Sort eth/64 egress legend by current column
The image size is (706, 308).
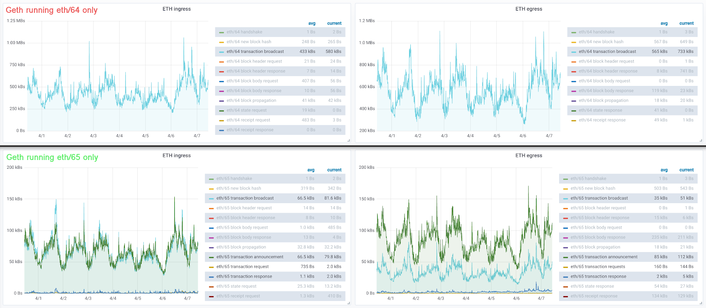pyautogui.click(x=686, y=23)
